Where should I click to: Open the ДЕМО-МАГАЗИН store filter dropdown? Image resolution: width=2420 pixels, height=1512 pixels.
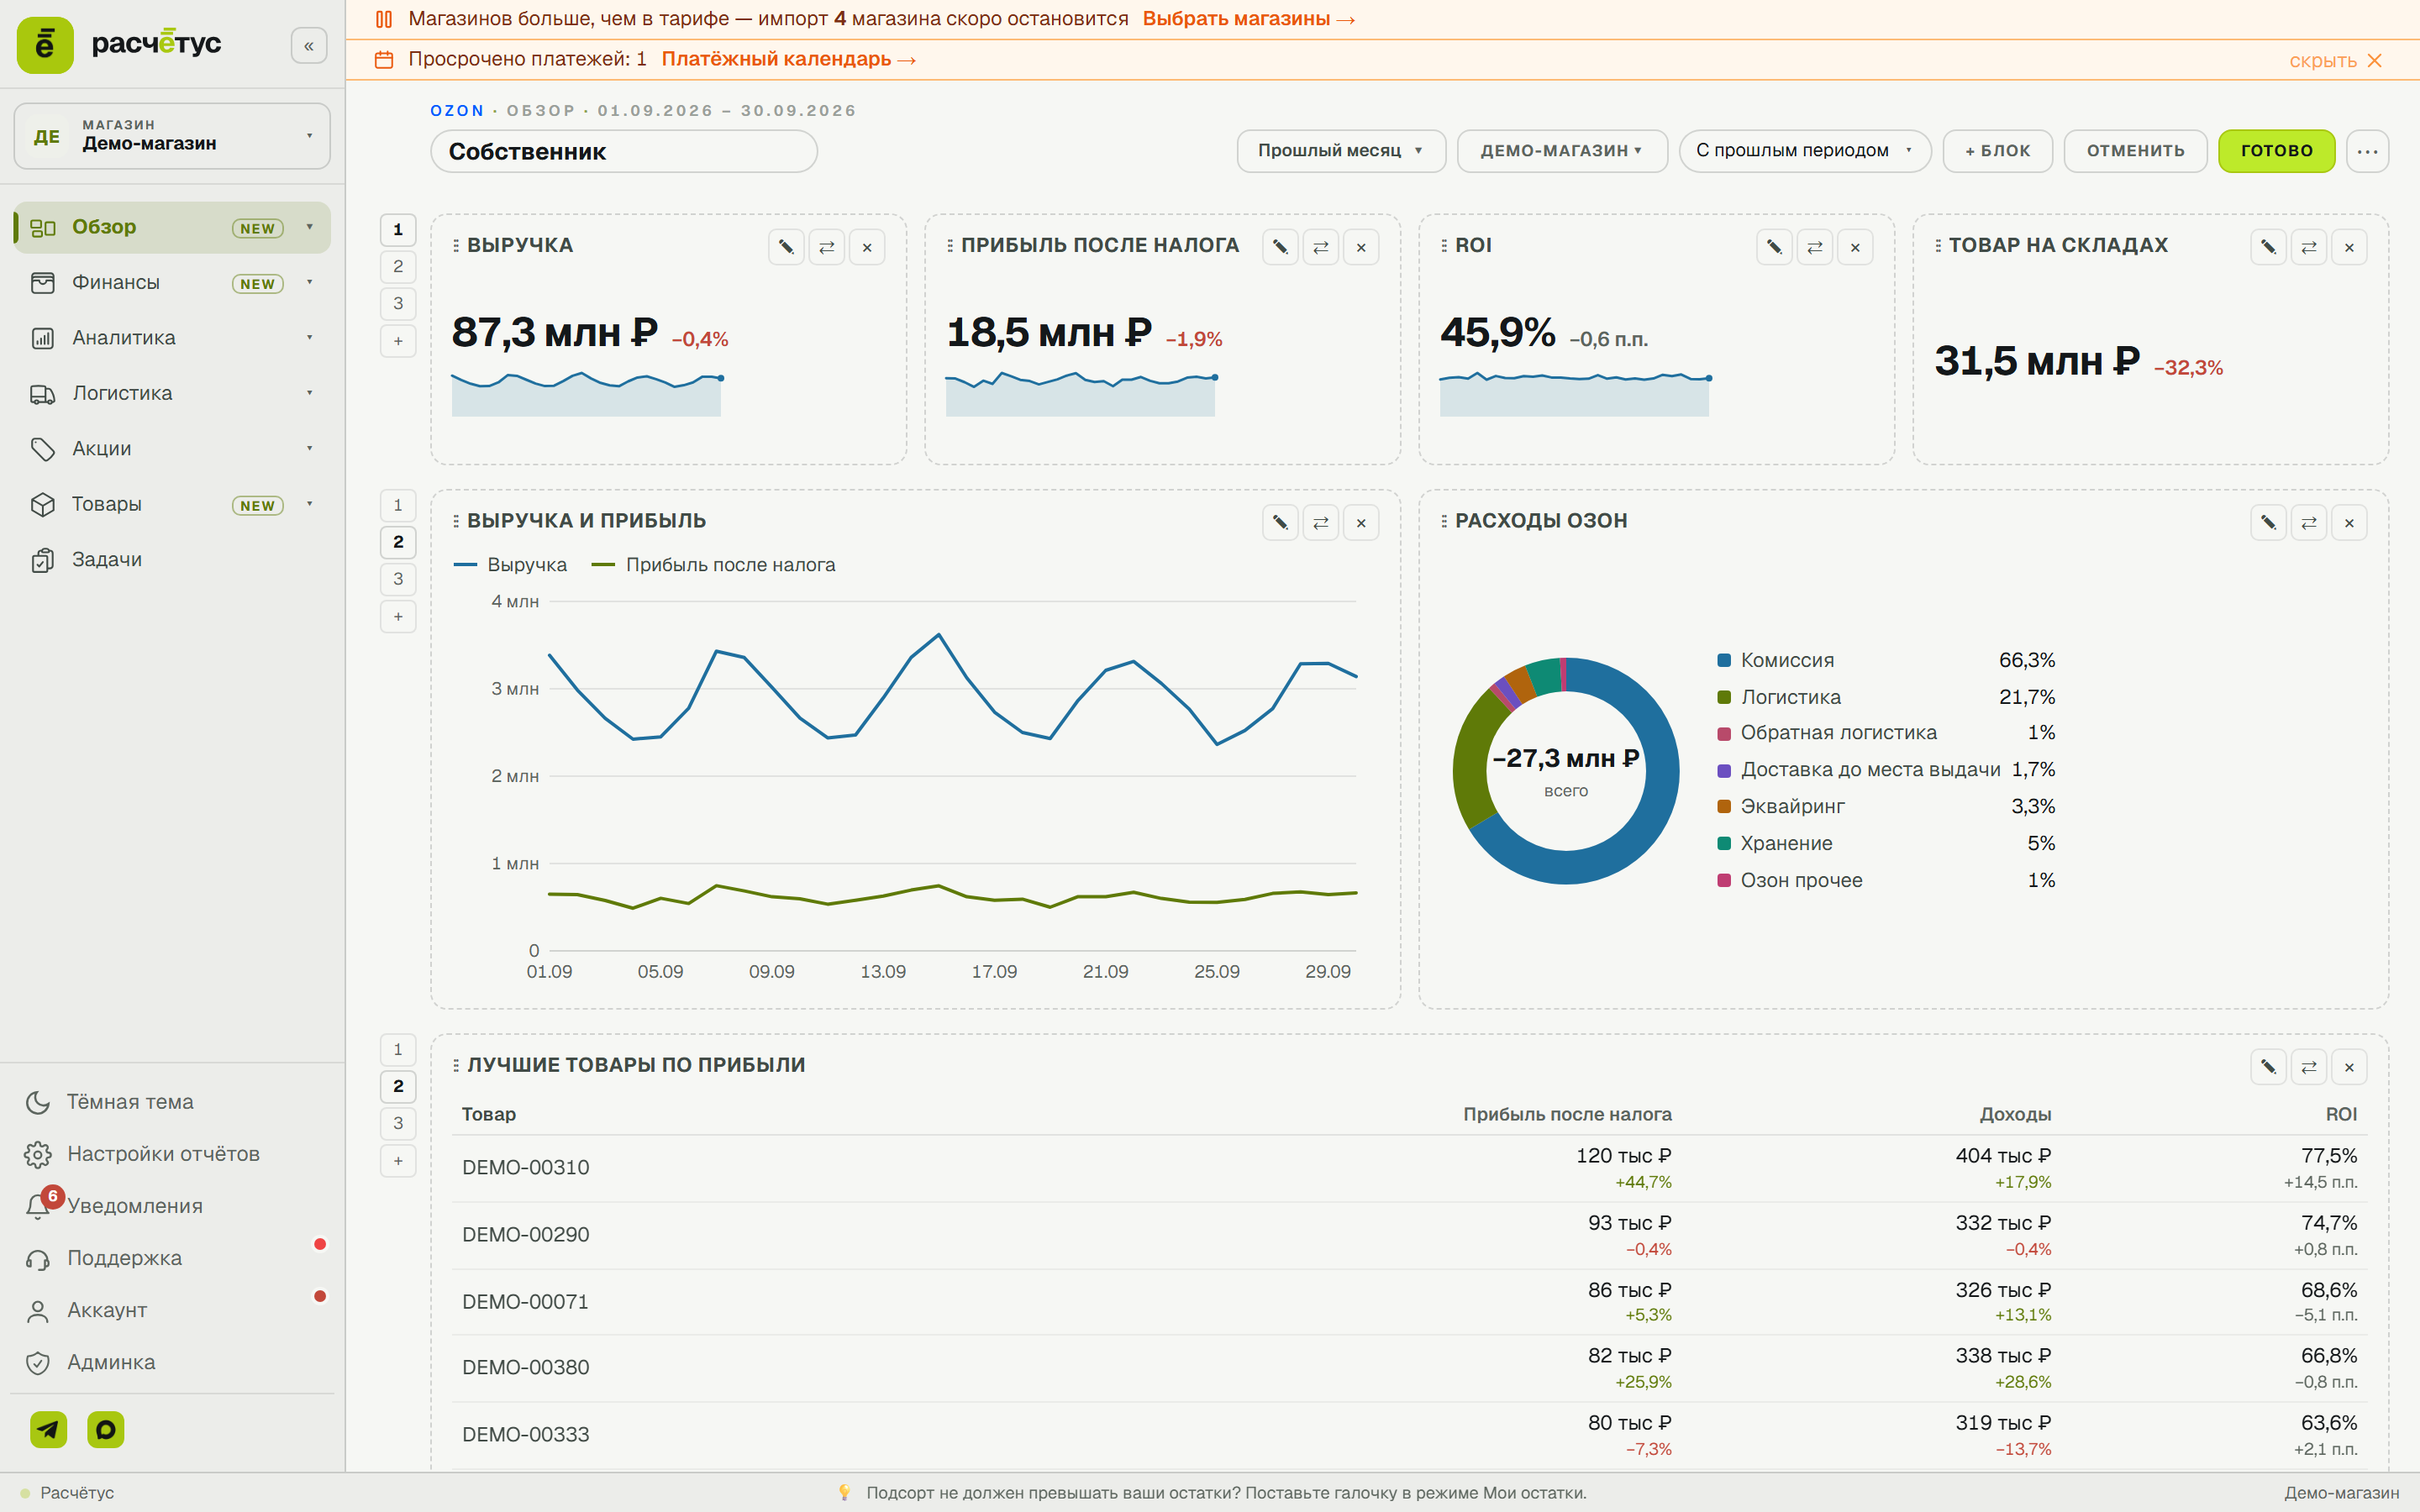[1562, 151]
